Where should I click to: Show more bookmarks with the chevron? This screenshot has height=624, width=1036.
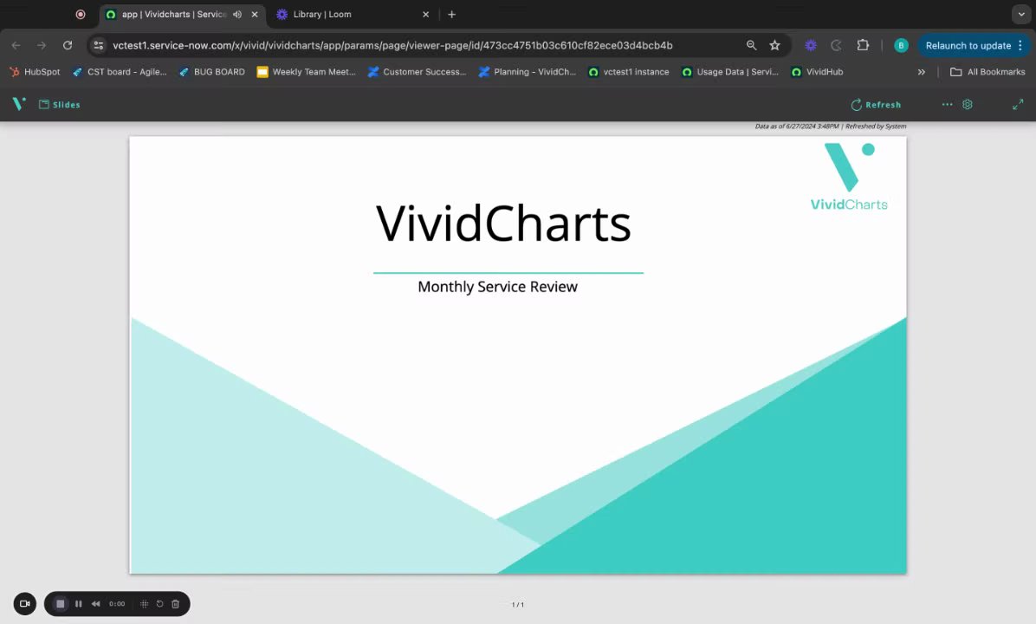[921, 71]
